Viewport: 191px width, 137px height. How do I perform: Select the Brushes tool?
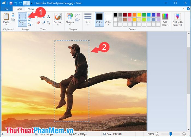(58, 17)
